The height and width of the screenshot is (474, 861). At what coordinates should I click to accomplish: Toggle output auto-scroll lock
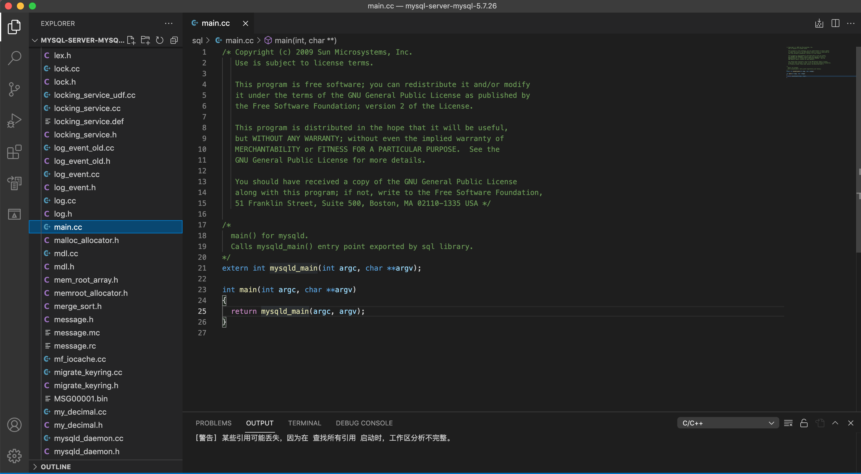click(804, 423)
